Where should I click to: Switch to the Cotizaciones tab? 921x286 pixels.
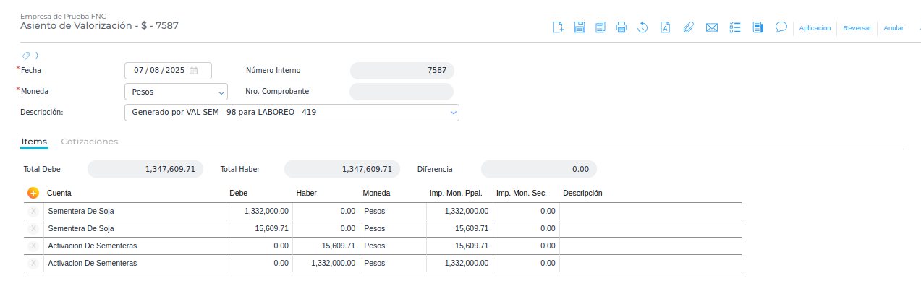point(89,142)
